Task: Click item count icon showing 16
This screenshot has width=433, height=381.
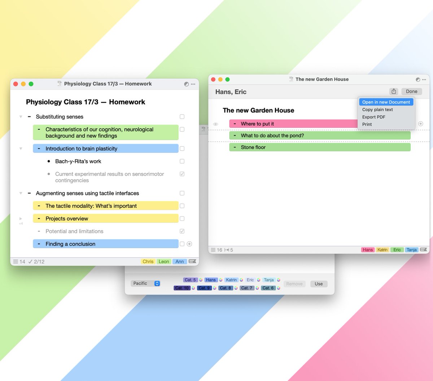Action: [213, 250]
